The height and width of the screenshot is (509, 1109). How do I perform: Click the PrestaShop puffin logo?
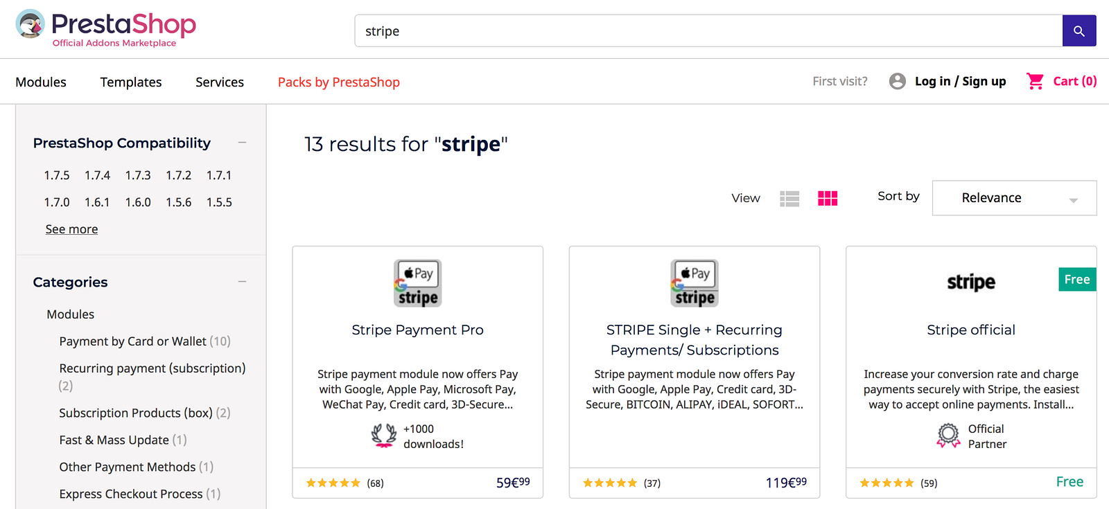pos(30,25)
